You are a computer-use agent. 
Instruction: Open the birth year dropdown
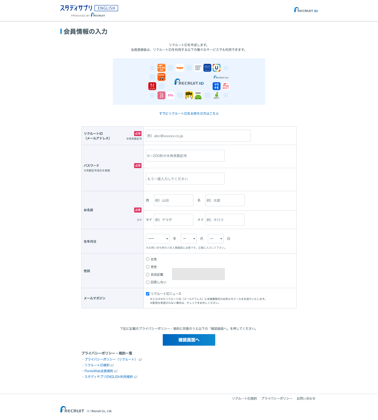[158, 238]
